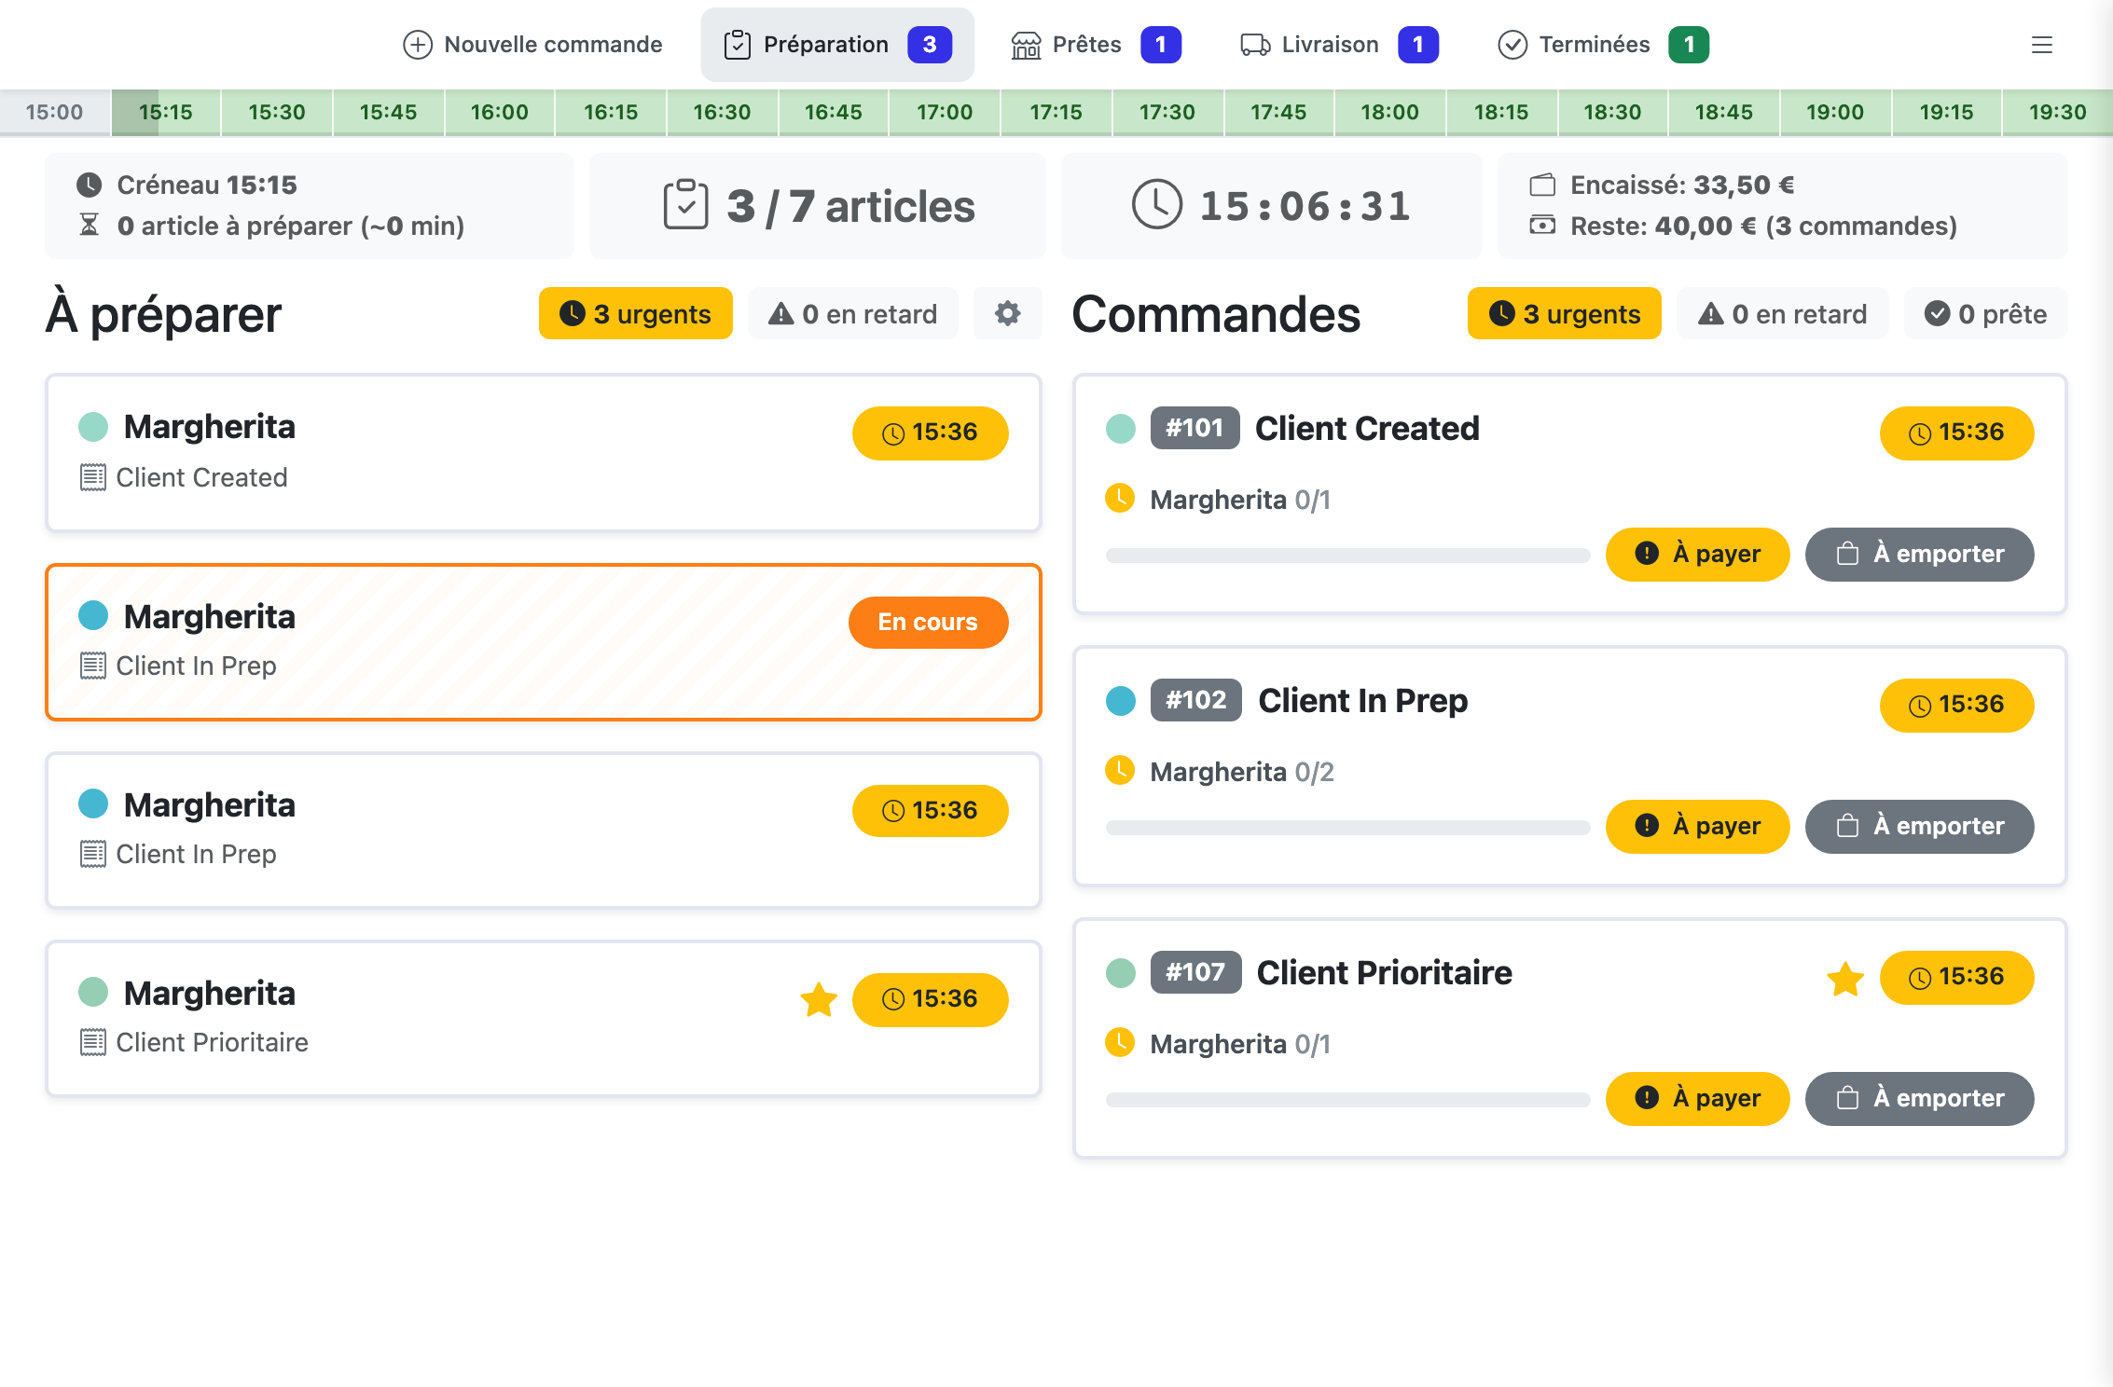2113x1387 pixels.
Task: Click the yellow clock icon beside Margherita 0/2
Action: [1119, 770]
